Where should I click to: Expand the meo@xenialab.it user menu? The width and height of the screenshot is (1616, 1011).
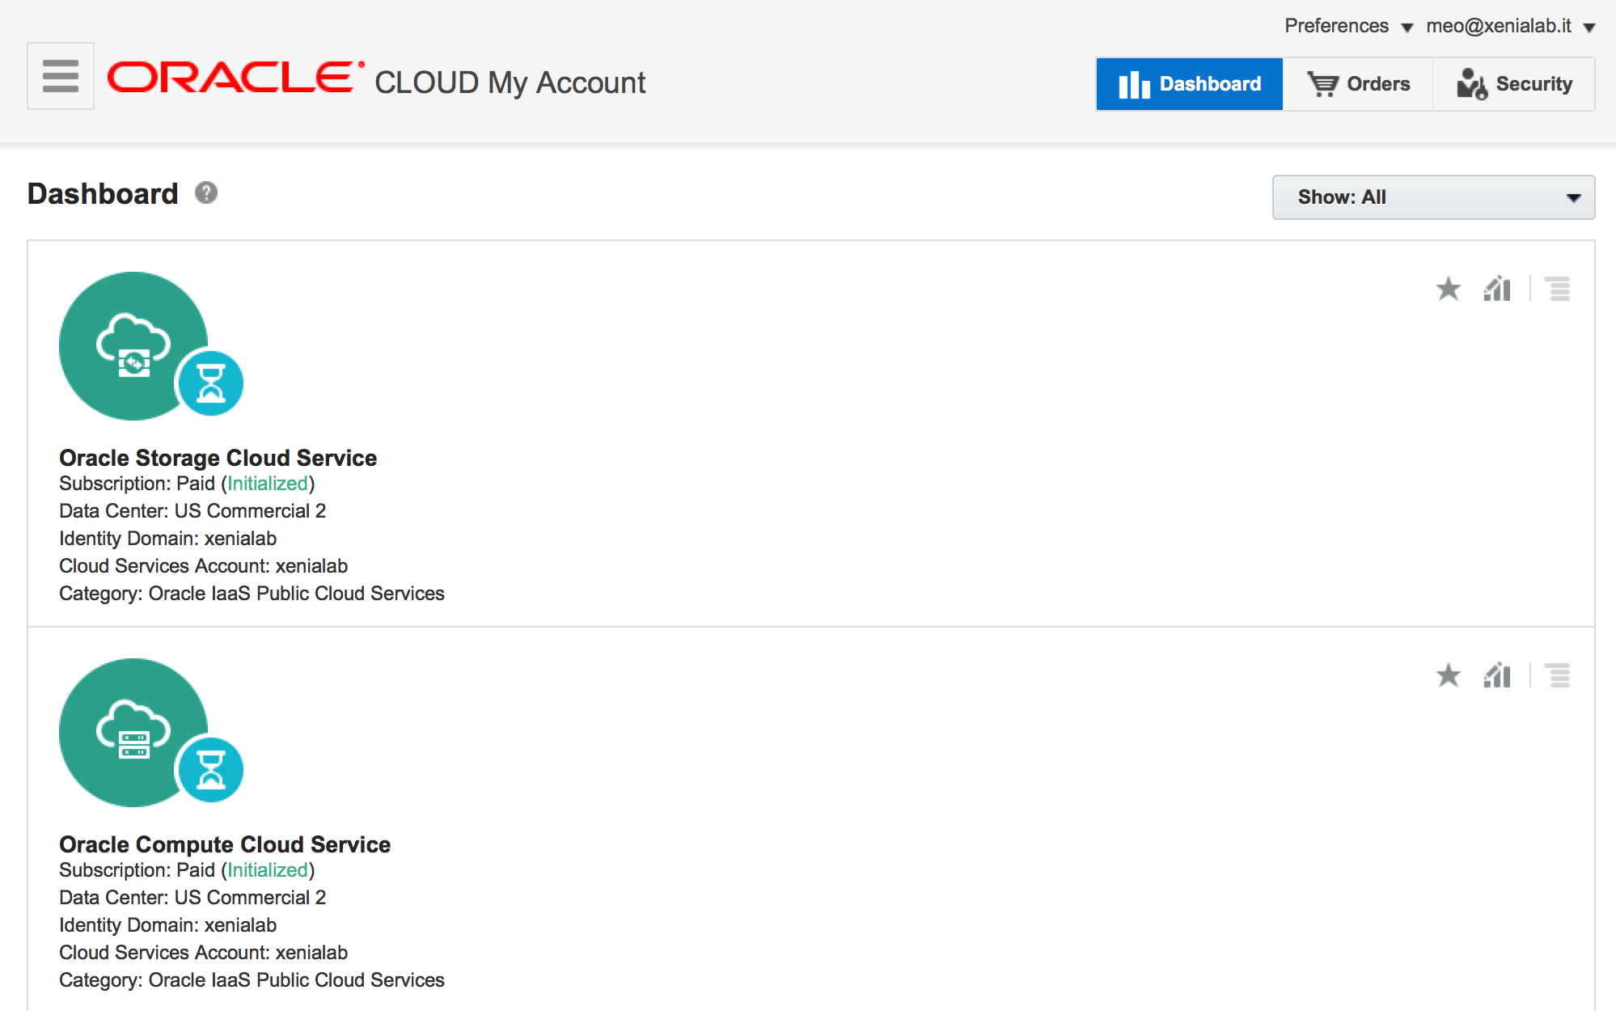(x=1510, y=26)
